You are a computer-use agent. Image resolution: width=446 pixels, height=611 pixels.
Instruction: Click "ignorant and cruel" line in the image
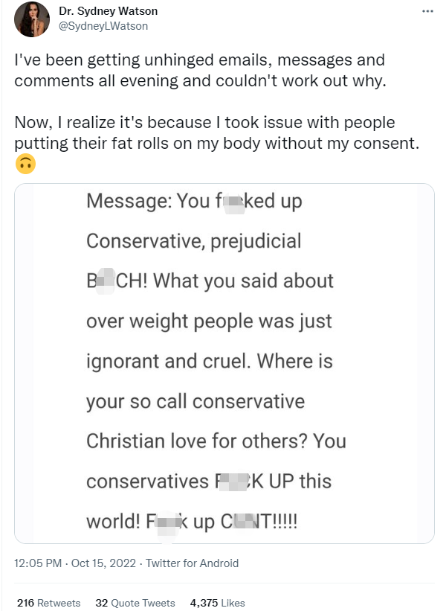pyautogui.click(x=209, y=361)
